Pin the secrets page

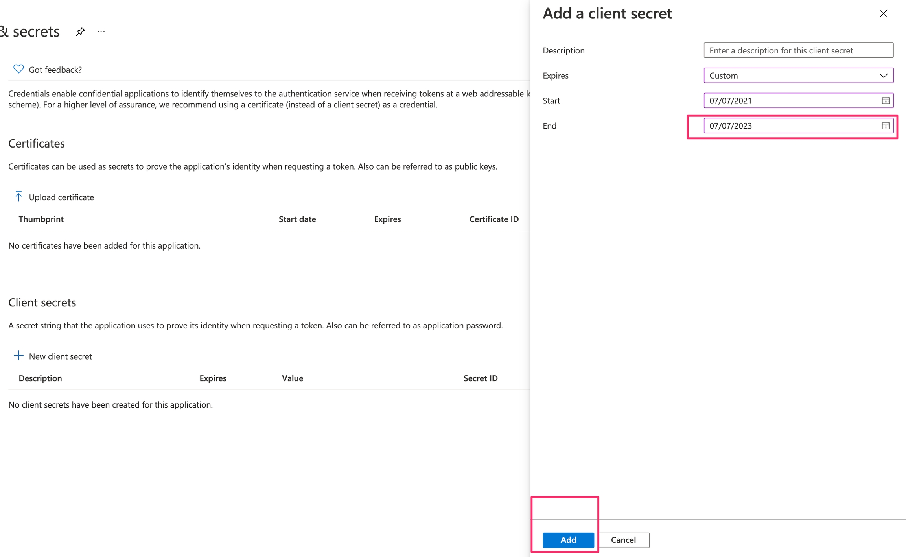click(x=80, y=31)
